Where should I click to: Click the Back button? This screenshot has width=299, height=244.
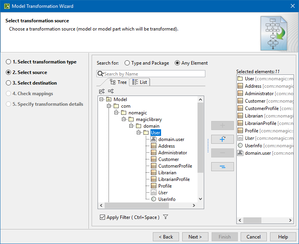(x=166, y=237)
